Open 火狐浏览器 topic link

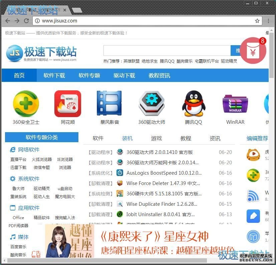coord(42,160)
